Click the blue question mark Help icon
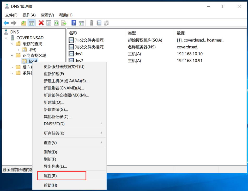This screenshot has height=191, width=248. [74, 23]
